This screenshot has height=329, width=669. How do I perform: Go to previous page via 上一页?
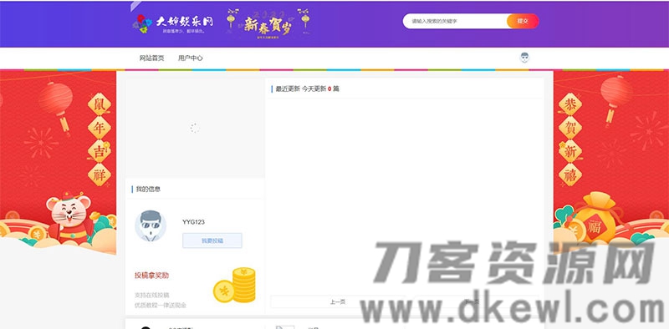pos(338,301)
